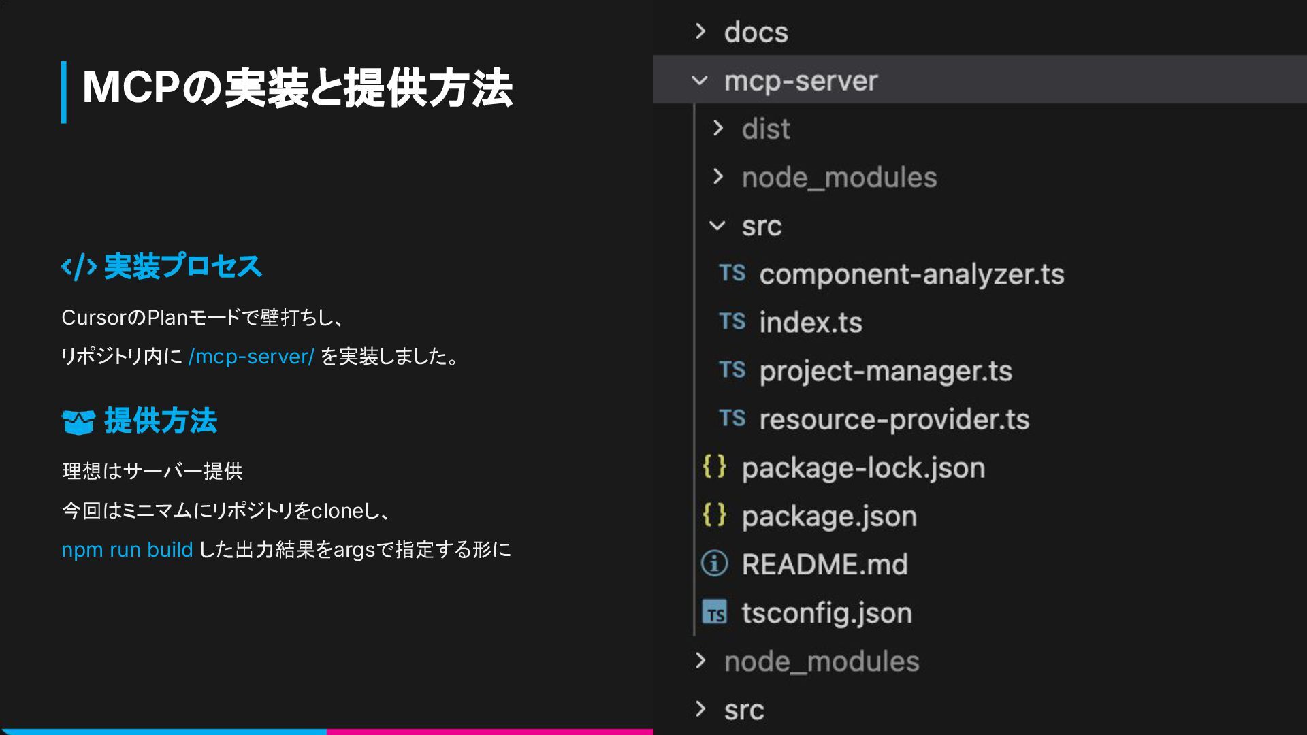Click the code brackets icon by 実装プロセス
This screenshot has width=1307, height=735.
79,267
